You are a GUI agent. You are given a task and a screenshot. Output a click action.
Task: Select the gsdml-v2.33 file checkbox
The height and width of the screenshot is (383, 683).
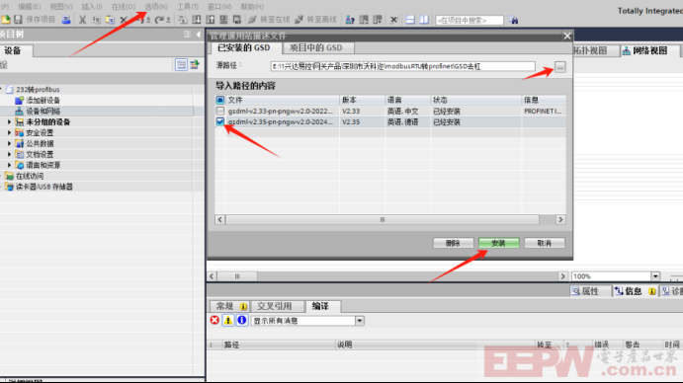(x=220, y=111)
